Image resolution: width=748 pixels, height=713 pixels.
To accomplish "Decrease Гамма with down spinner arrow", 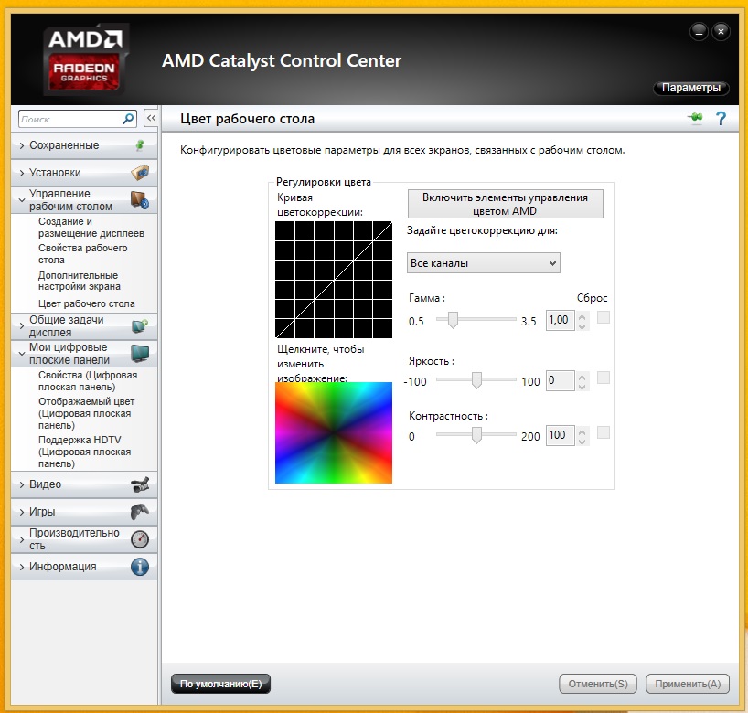I will 582,326.
